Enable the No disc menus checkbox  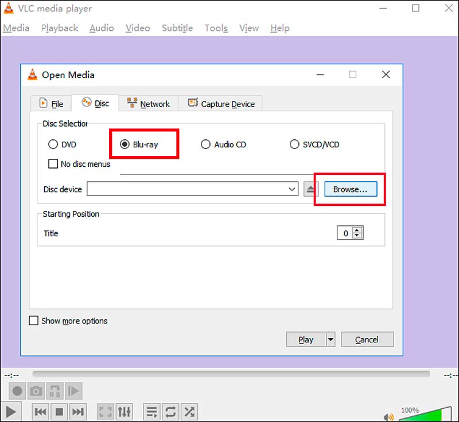[53, 164]
